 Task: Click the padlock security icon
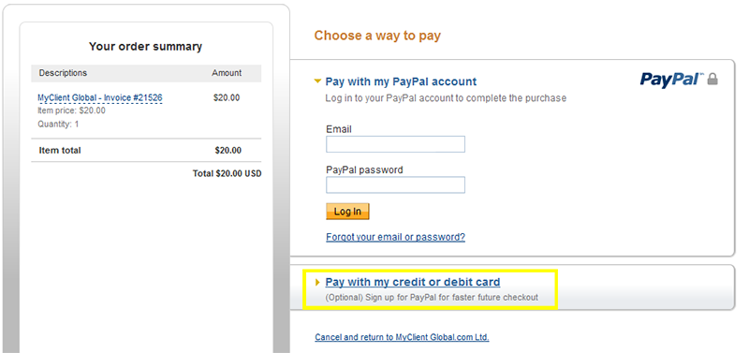click(712, 80)
